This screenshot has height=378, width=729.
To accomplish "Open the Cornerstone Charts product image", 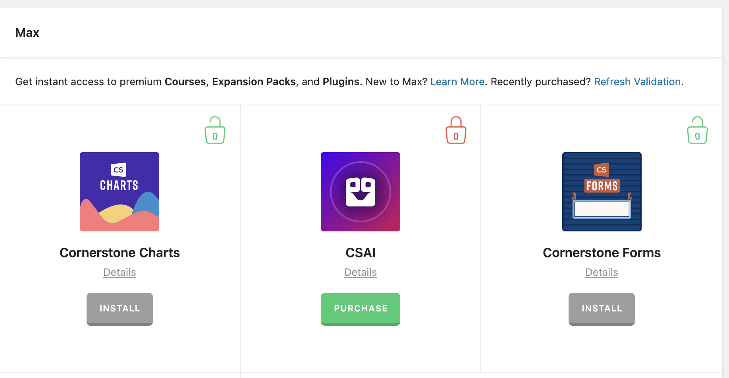I will pyautogui.click(x=120, y=192).
